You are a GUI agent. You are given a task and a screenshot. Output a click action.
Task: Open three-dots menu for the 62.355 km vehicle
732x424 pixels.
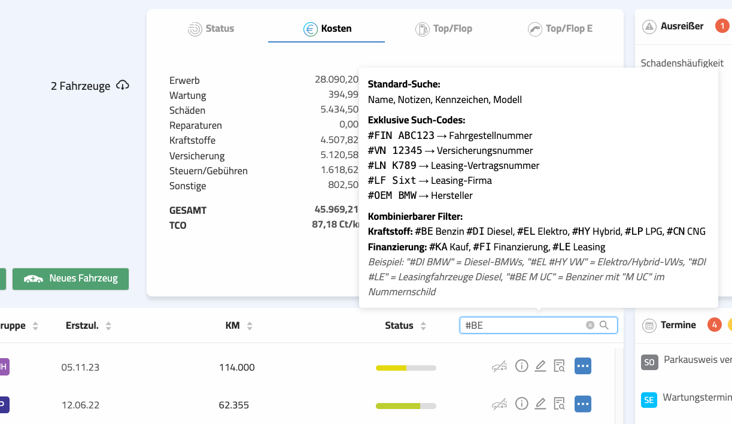[583, 405]
